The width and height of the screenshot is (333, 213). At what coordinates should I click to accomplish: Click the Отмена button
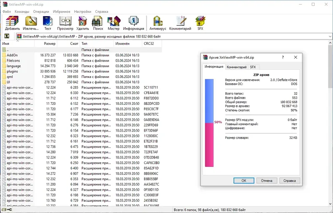[x=266, y=181]
